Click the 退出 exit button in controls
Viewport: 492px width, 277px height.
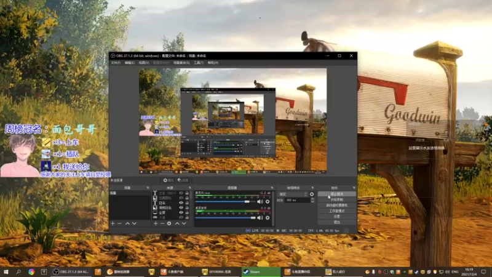[x=336, y=222]
